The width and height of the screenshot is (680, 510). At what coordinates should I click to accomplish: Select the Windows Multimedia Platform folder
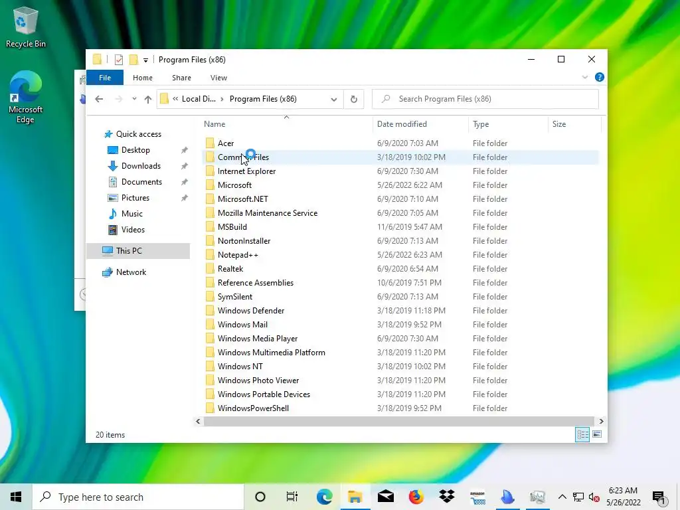272,353
